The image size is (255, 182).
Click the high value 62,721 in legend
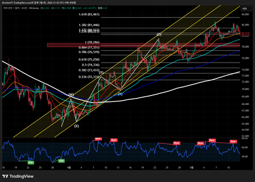click(57, 8)
